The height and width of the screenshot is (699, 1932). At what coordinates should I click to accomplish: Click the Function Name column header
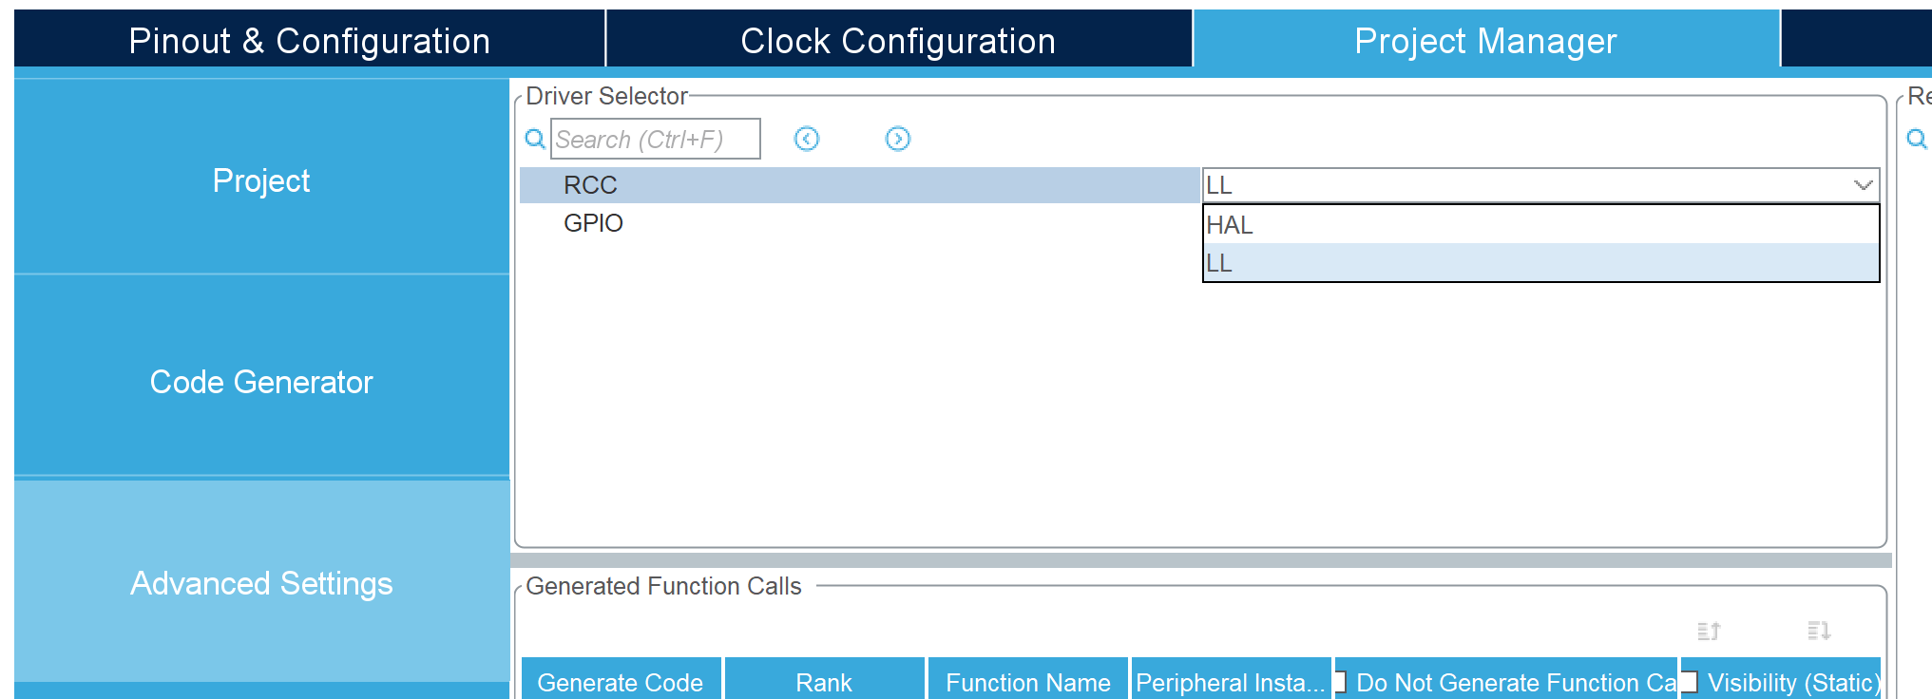click(1027, 682)
